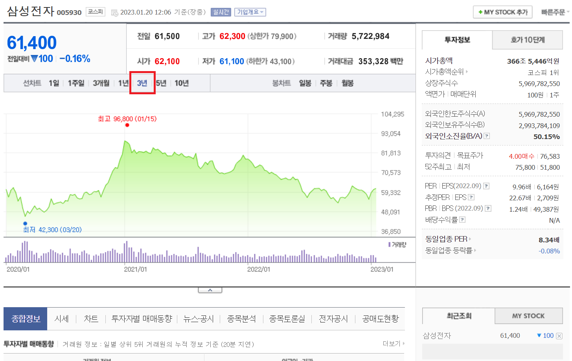Select 종목분석 menu tab
The width and height of the screenshot is (572, 361).
(241, 319)
